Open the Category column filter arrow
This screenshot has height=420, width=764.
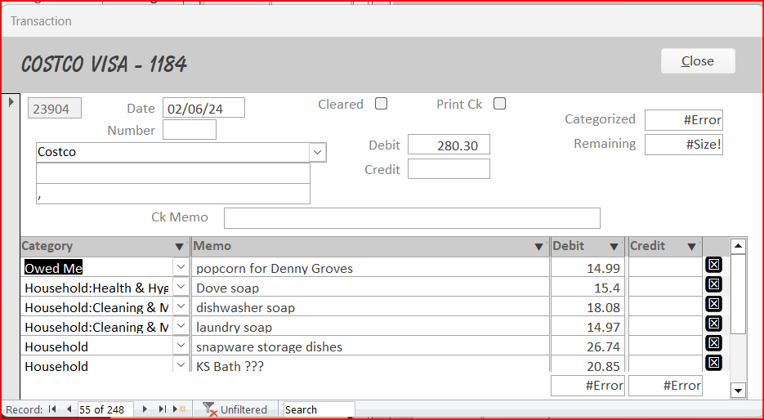180,247
